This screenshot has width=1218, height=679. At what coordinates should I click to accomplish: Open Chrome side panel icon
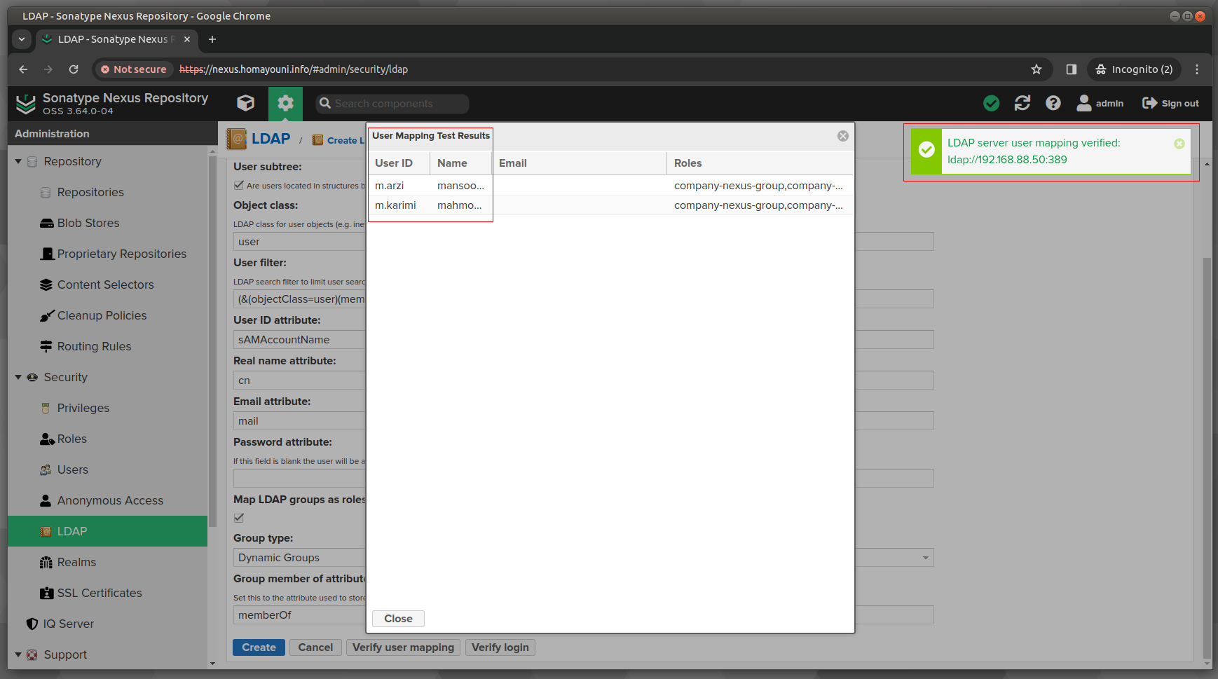[1071, 69]
